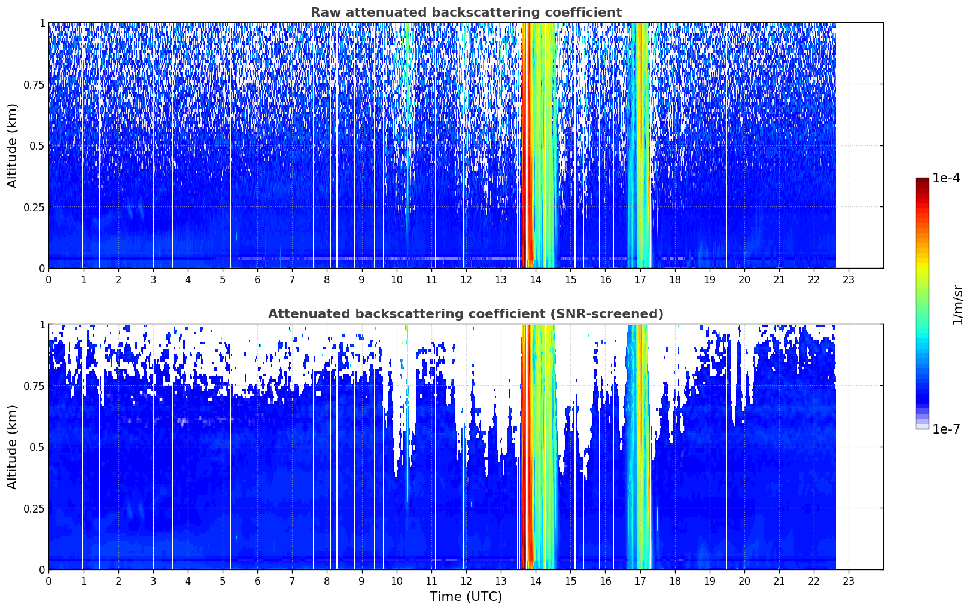Click the 'Time (UTC)' axis label
The image size is (970, 610).
coord(466,597)
